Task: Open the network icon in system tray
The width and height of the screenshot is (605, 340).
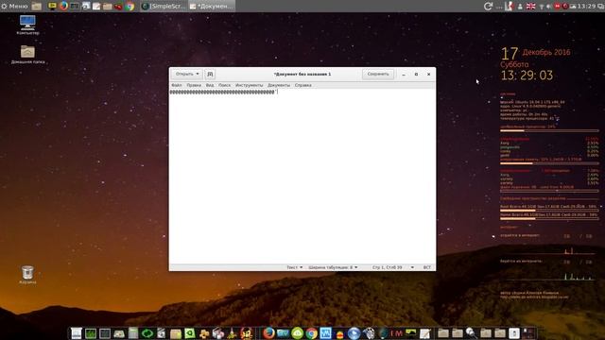Action: click(x=542, y=7)
